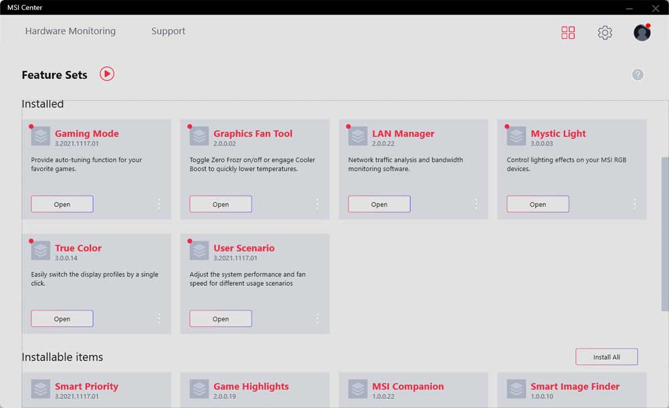Screen dimensions: 669x408
Task: Click the LAN Manager title
Action: click(403, 134)
